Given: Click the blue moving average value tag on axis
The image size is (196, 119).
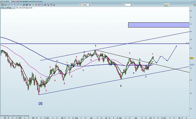Looking at the screenshot, I should point(192,65).
